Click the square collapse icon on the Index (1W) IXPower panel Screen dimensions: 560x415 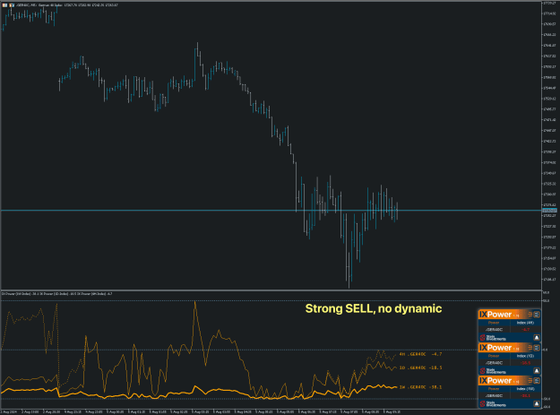pos(537,380)
